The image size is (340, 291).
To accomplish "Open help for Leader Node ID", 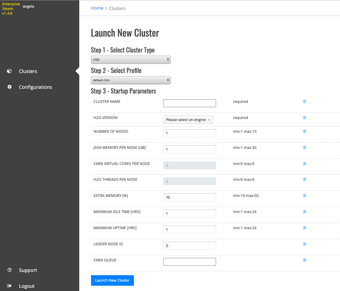I will [304, 244].
